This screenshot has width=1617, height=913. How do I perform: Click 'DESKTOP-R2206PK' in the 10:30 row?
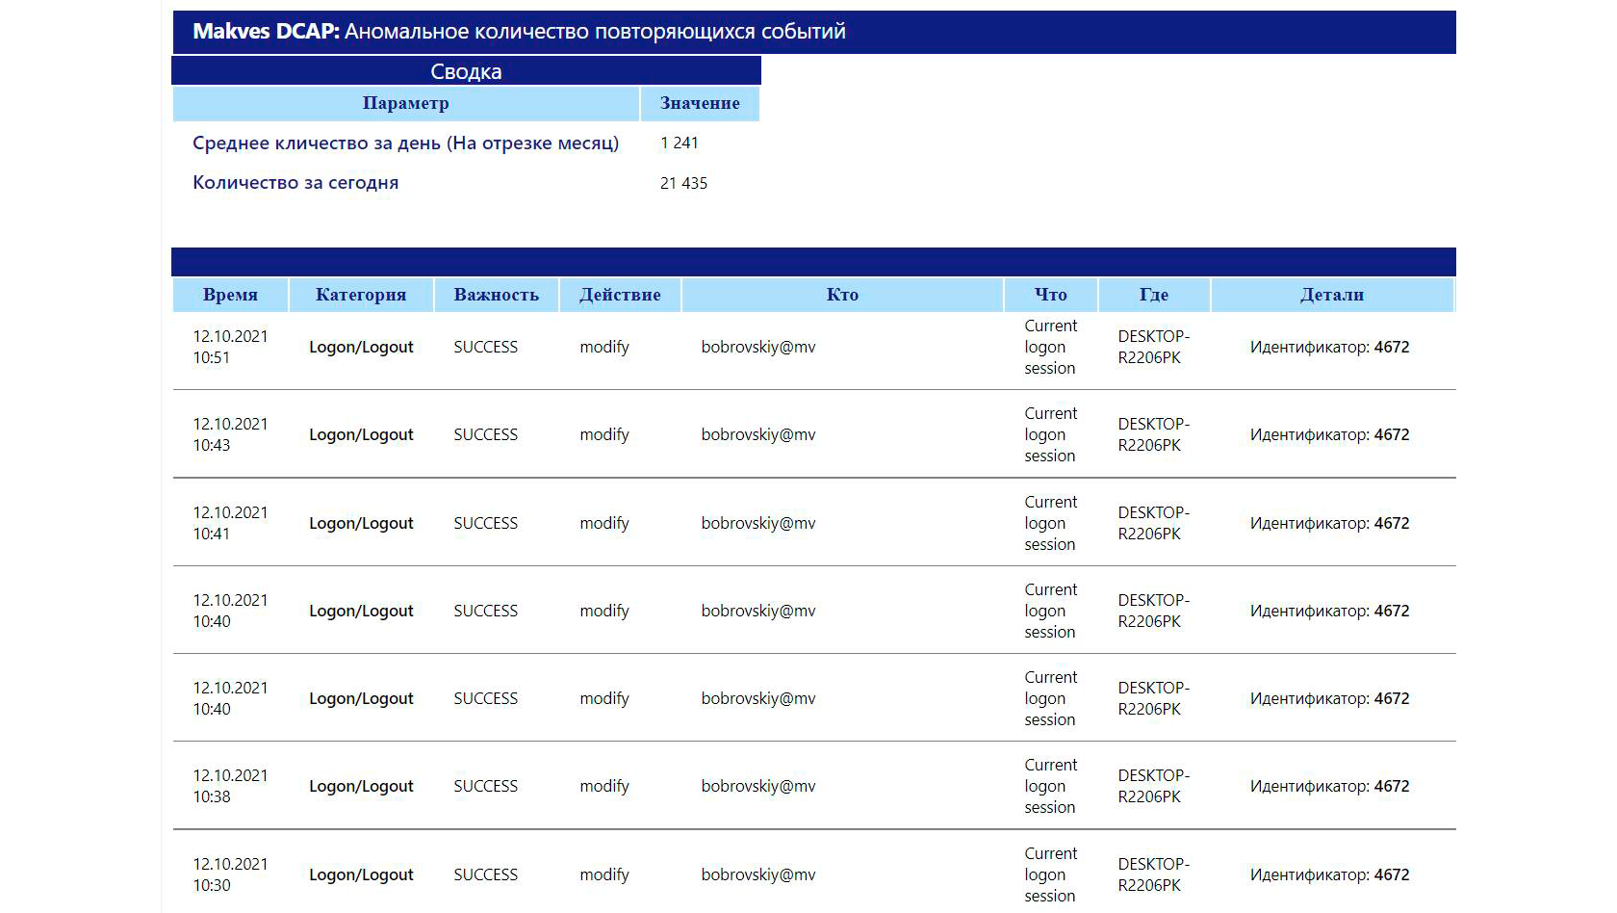pyautogui.click(x=1154, y=874)
